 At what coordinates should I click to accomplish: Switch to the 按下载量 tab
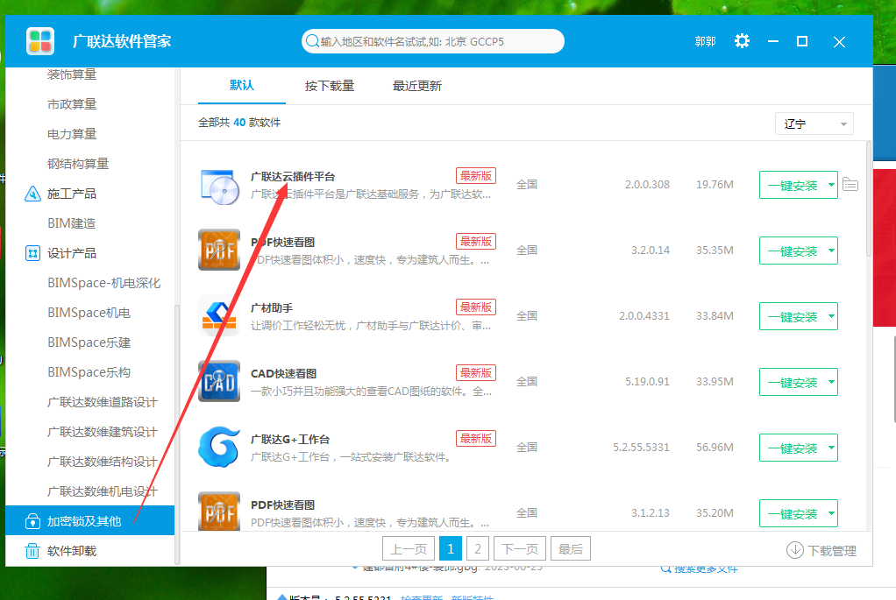point(330,86)
